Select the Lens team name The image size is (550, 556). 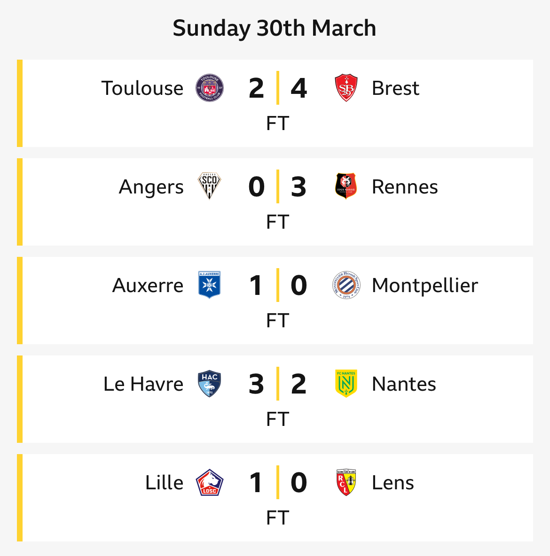[393, 482]
